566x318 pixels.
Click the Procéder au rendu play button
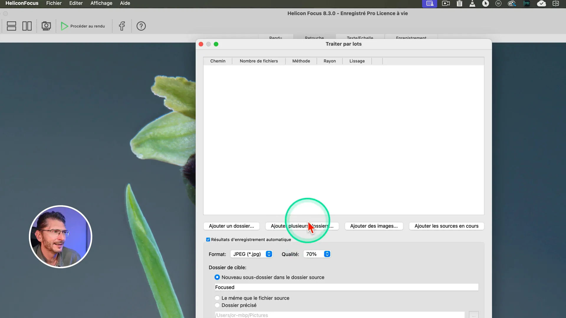(83, 26)
